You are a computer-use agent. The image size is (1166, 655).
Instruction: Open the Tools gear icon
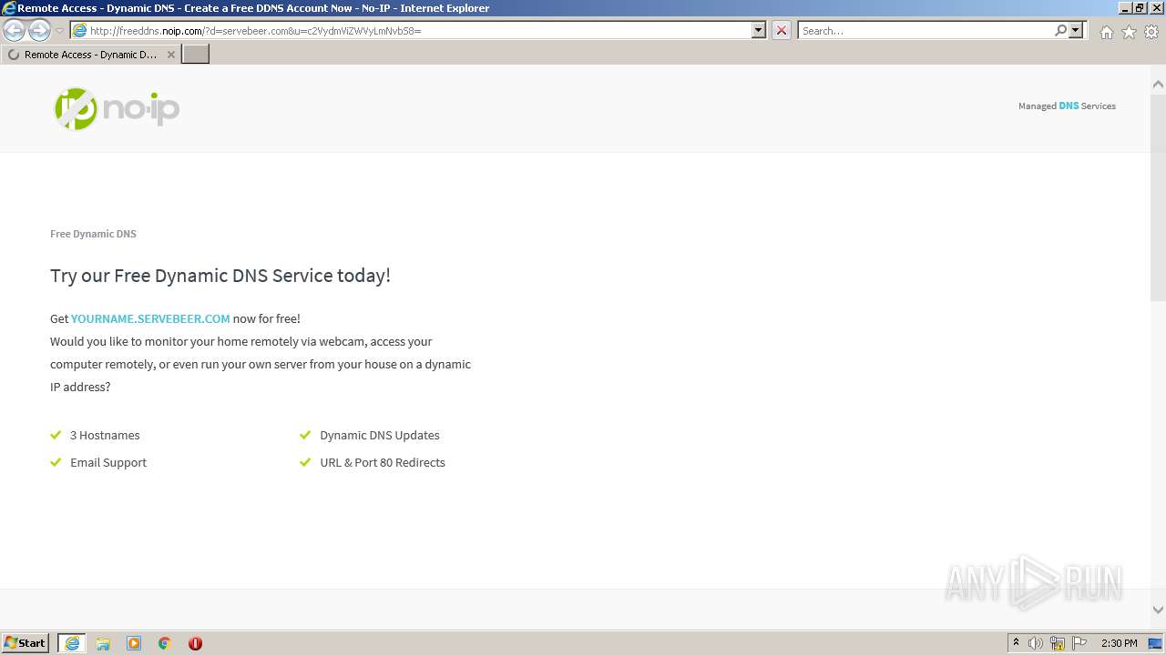(x=1151, y=32)
